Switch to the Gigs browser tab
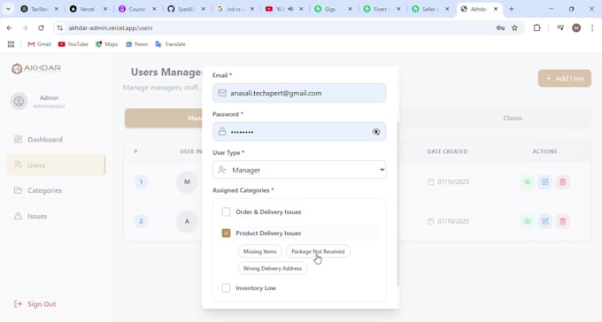 pyautogui.click(x=333, y=9)
